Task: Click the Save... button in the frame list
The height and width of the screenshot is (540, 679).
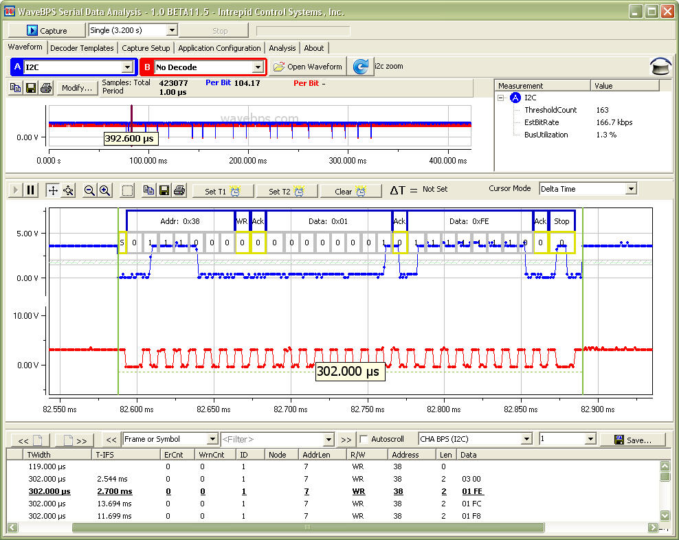Action: 633,440
